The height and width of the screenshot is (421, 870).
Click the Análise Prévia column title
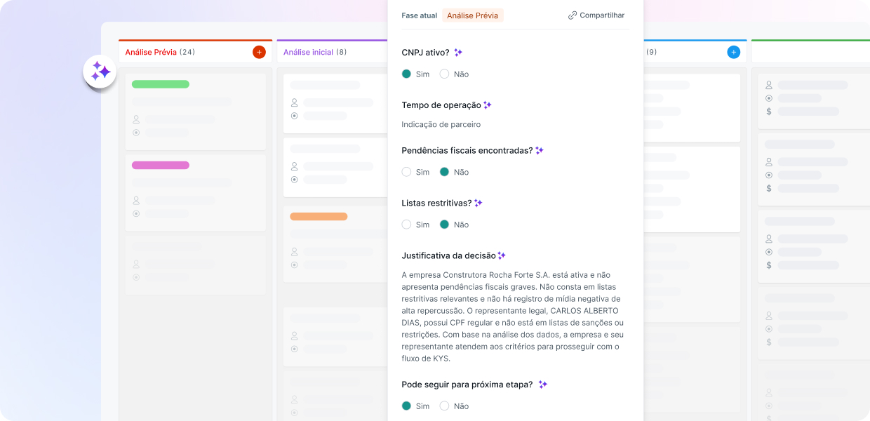coord(151,52)
